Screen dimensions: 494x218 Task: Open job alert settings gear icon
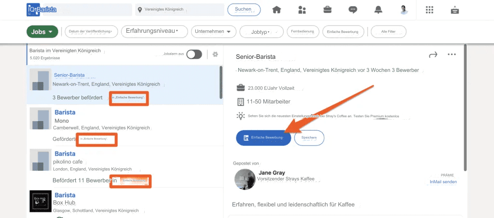215,54
